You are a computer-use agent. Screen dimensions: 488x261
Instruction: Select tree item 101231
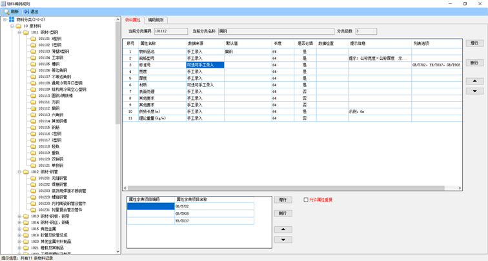click(60, 210)
